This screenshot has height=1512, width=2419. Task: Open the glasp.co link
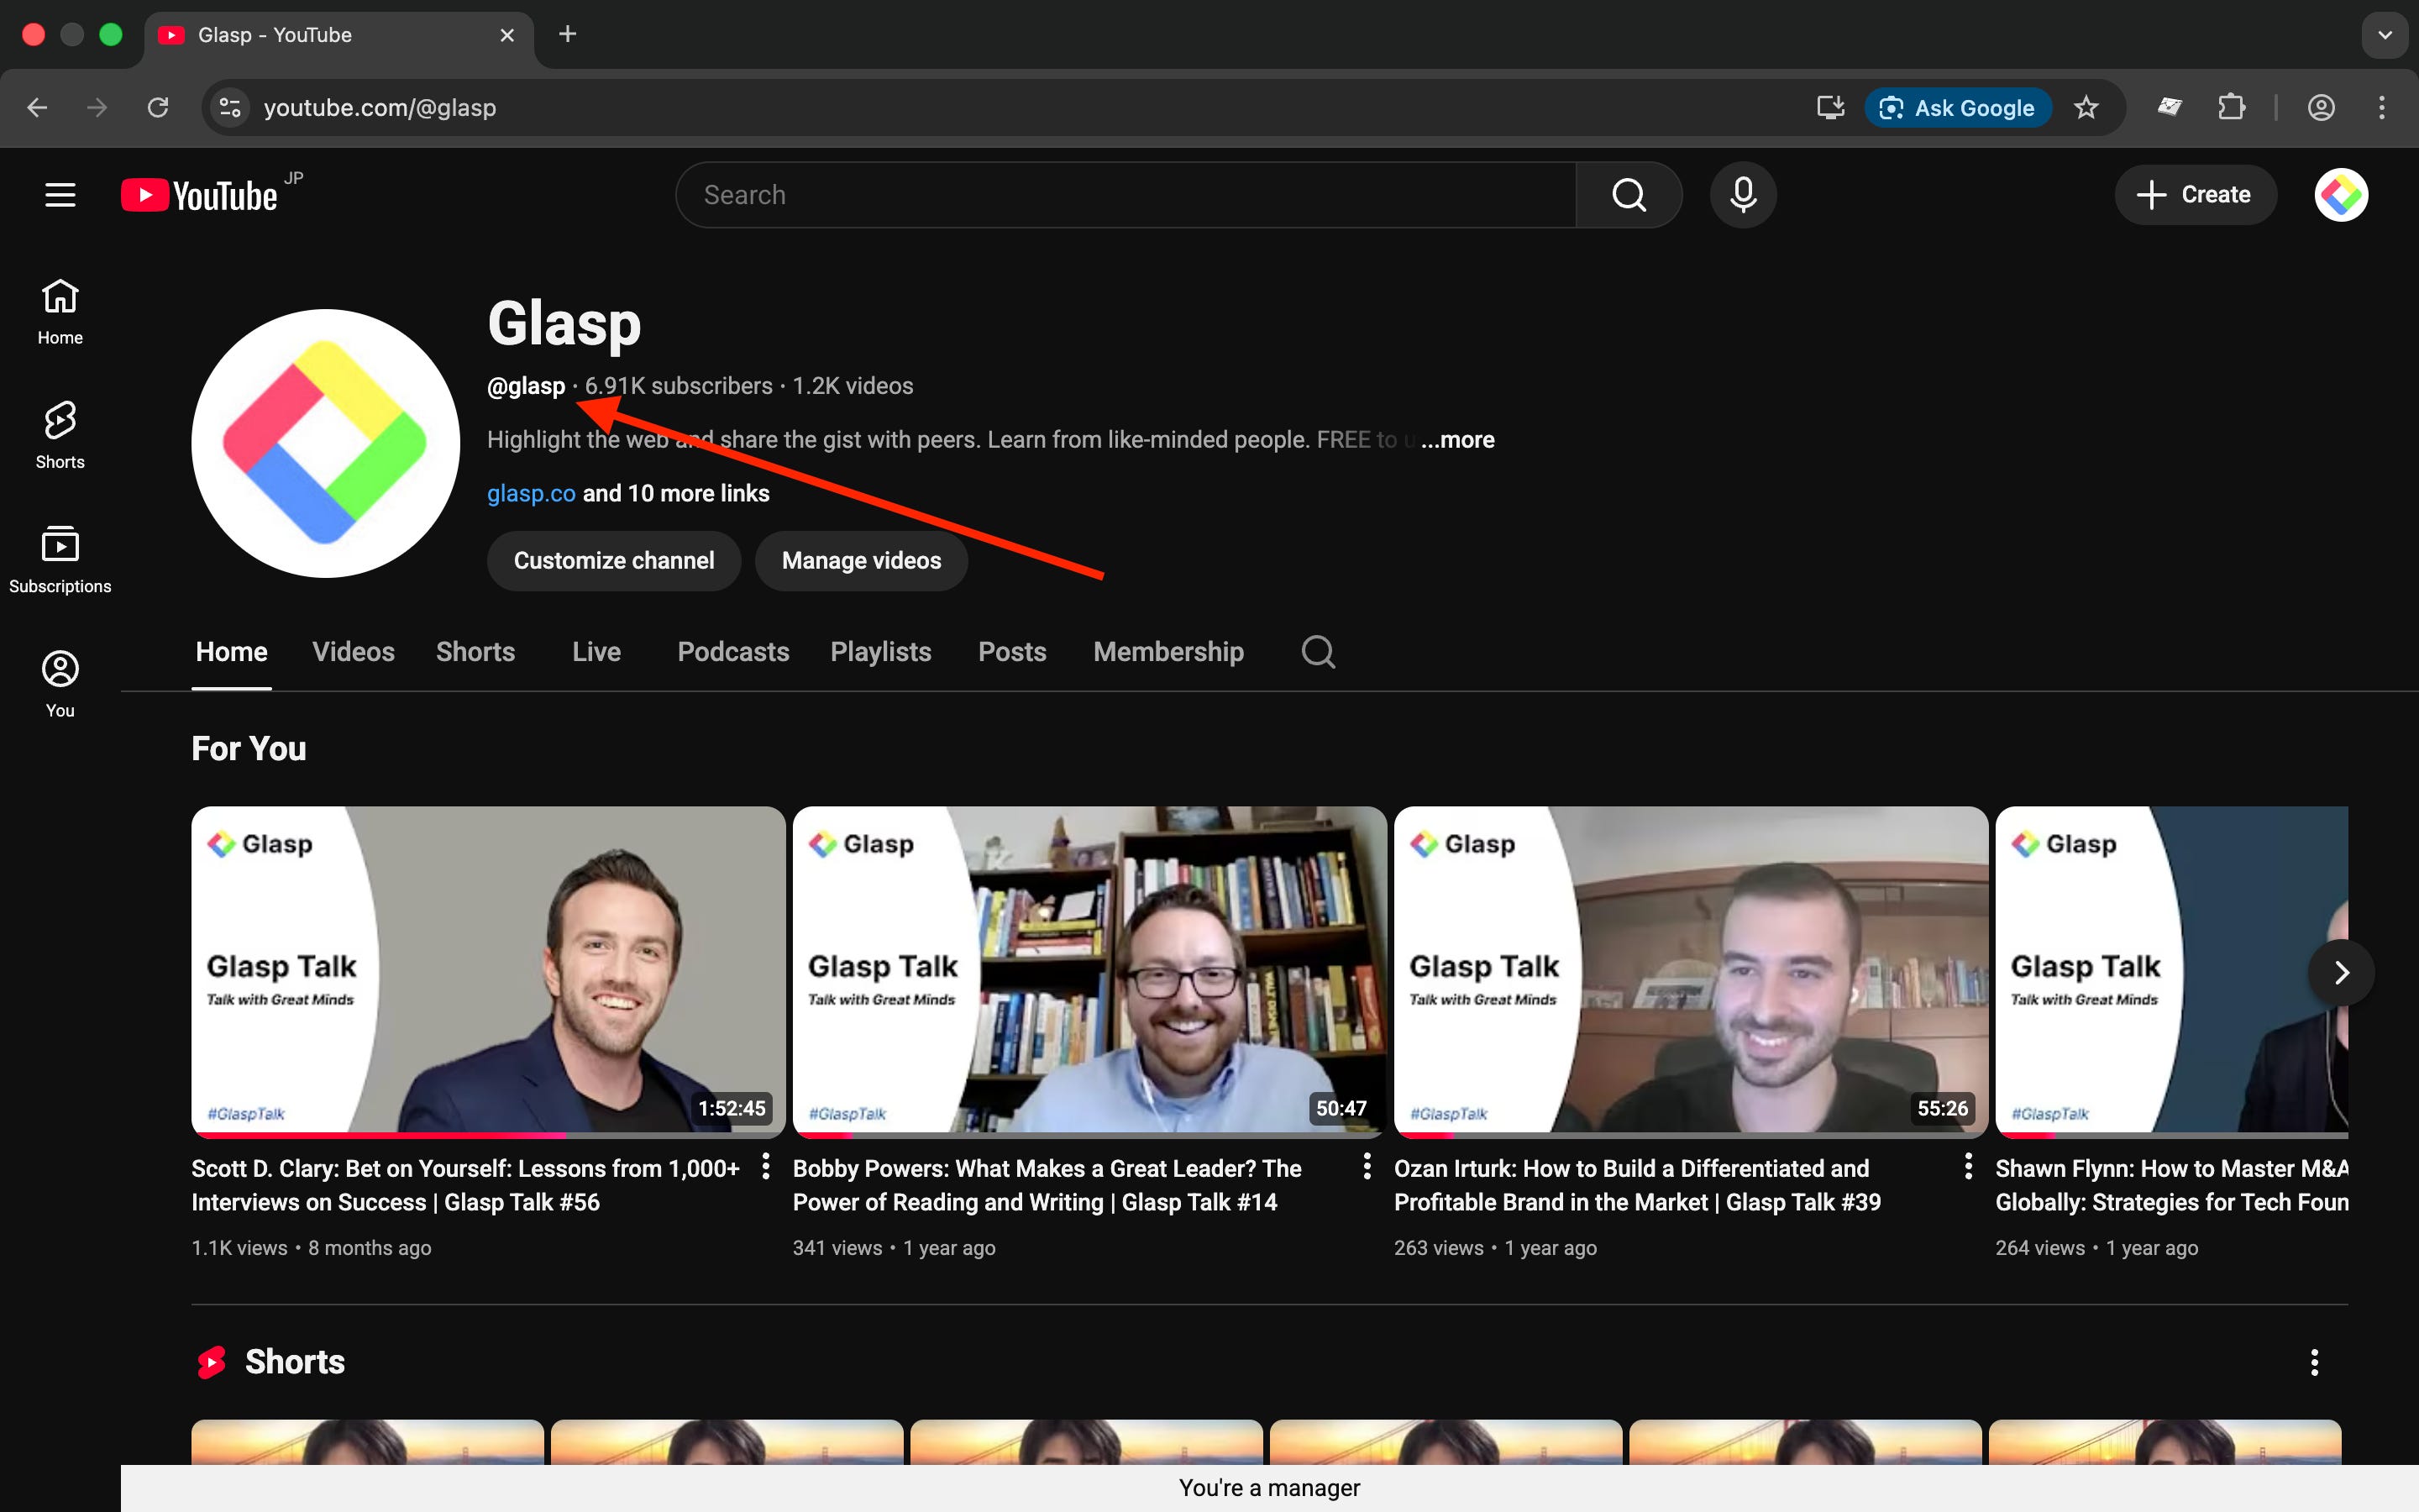point(531,494)
